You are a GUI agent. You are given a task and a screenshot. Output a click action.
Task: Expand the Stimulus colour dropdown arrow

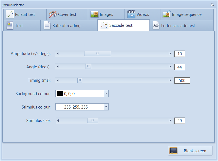click(x=106, y=107)
